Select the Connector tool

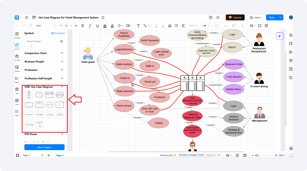pos(146,26)
